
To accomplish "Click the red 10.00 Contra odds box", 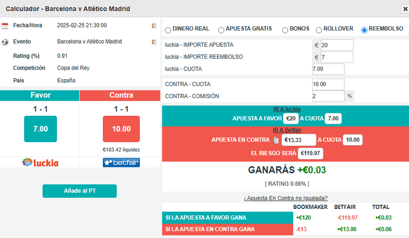I will pos(121,129).
